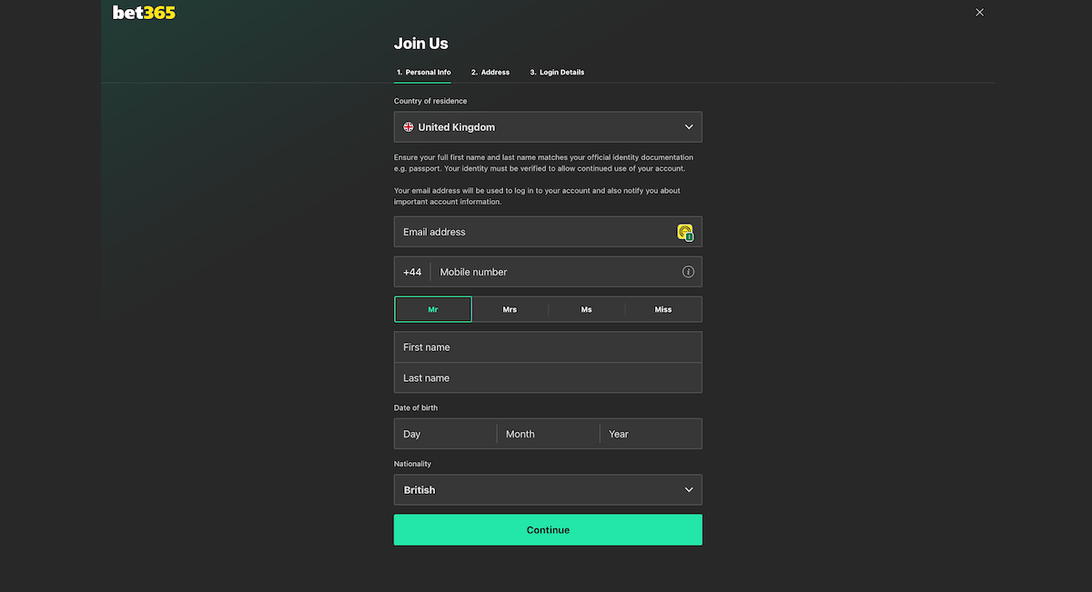Open the Day date of birth field
Screen dimensions: 1092x592
[x=445, y=434]
